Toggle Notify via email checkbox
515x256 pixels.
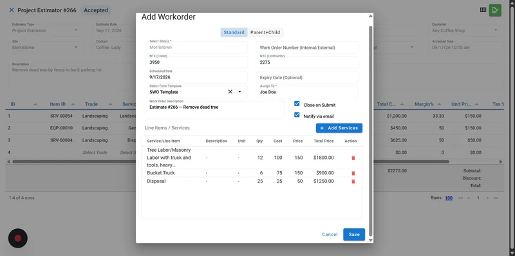297,115
